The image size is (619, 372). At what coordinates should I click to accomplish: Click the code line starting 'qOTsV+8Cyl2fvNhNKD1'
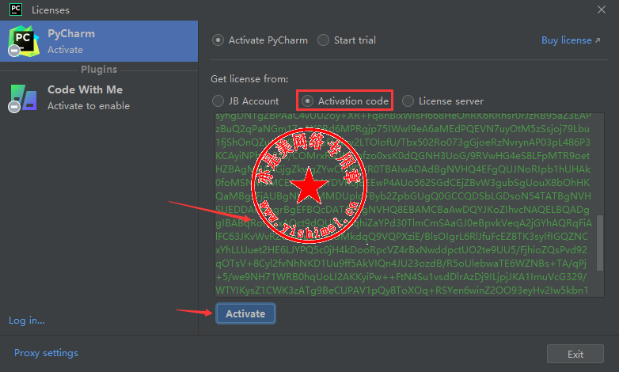coord(401,264)
